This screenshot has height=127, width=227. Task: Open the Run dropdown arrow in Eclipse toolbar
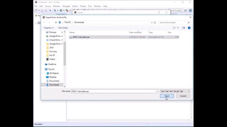[64, 10]
